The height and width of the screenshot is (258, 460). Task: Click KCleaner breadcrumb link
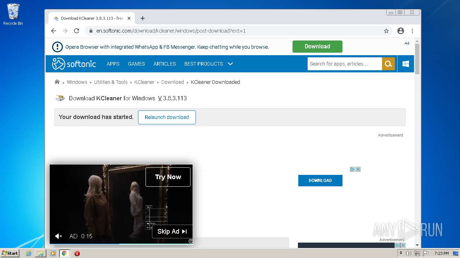(x=144, y=82)
